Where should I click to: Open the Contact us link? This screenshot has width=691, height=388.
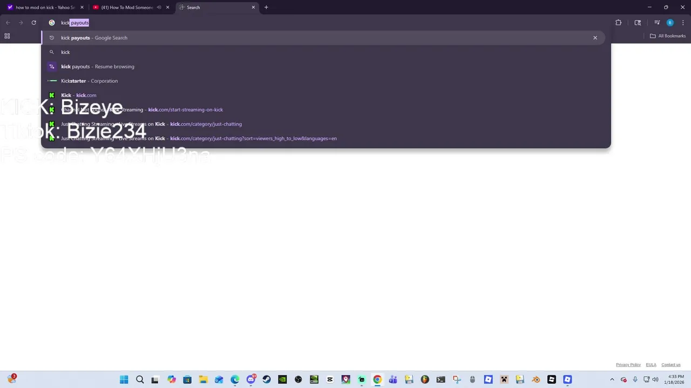point(671,365)
